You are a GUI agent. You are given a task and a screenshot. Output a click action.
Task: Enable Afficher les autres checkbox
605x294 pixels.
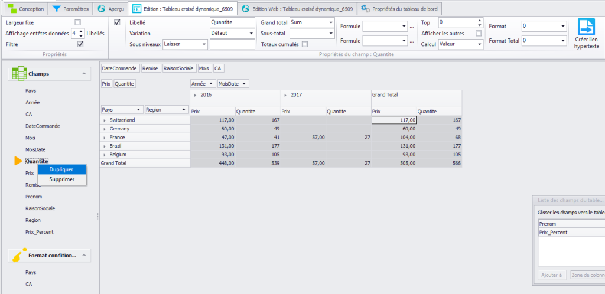coord(479,34)
